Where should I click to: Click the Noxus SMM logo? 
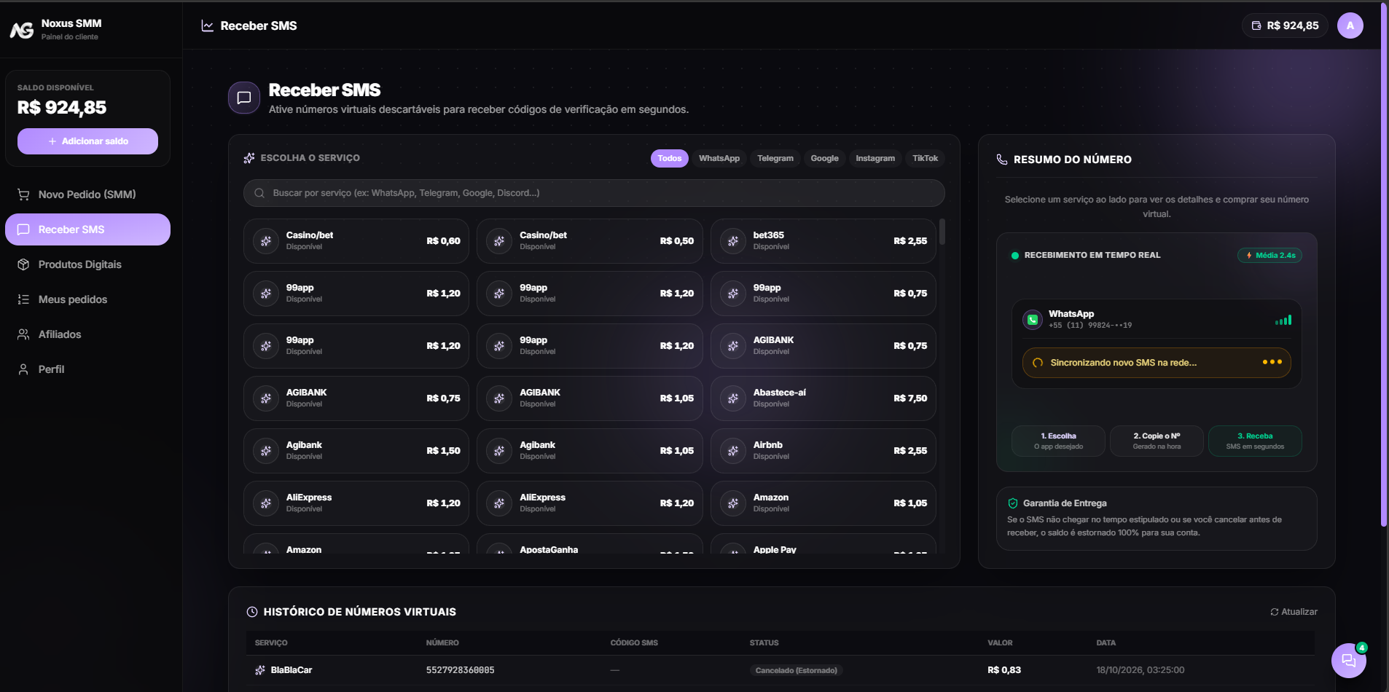point(22,30)
